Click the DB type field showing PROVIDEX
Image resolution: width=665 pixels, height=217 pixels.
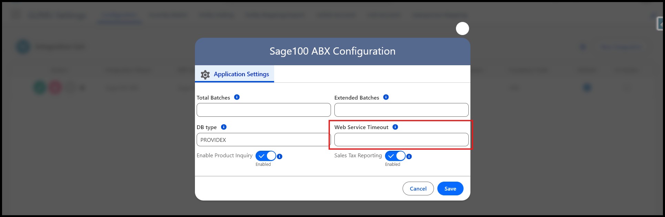point(263,140)
